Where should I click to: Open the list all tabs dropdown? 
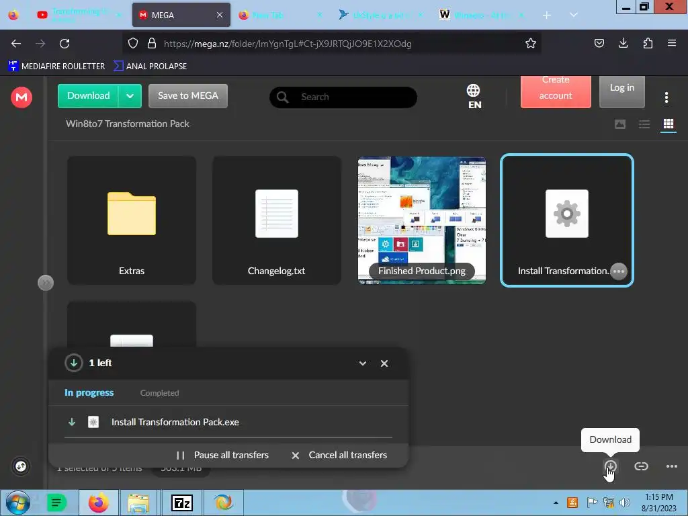[x=574, y=15]
